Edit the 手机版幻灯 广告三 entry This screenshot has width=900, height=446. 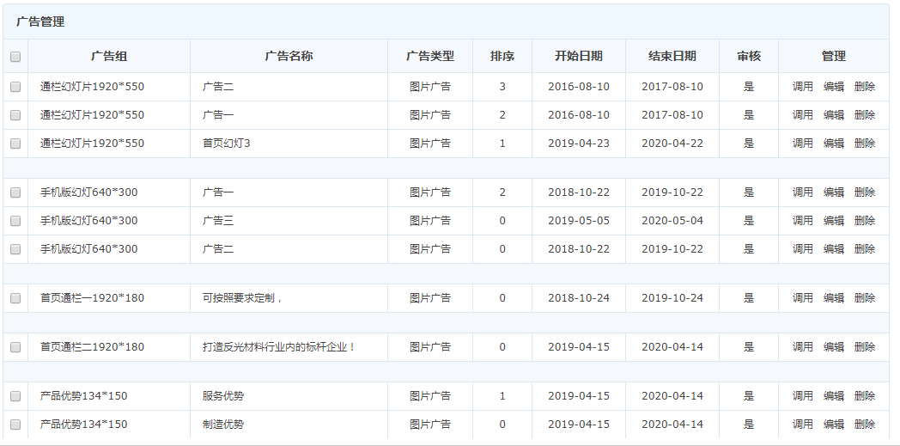click(833, 221)
